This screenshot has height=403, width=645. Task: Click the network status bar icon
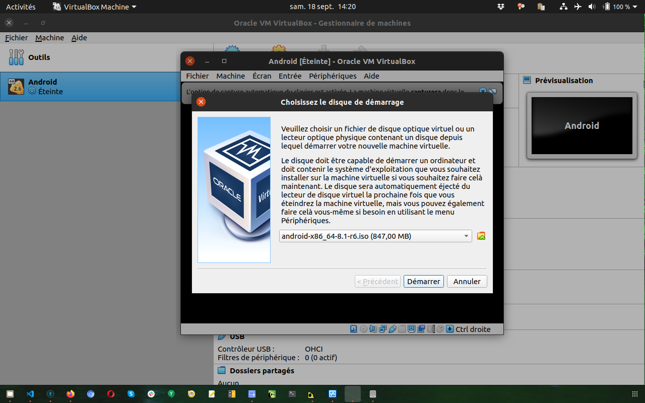[382, 329]
